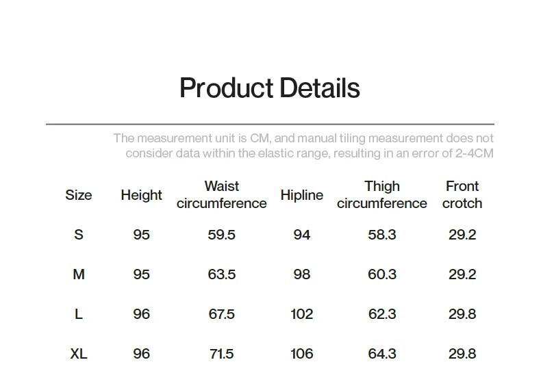Click the Hipline column header
This screenshot has height=373, width=541.
tap(301, 195)
